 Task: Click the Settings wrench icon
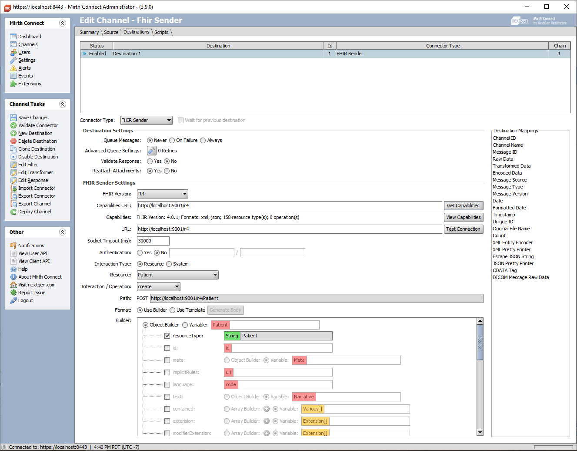pyautogui.click(x=13, y=60)
